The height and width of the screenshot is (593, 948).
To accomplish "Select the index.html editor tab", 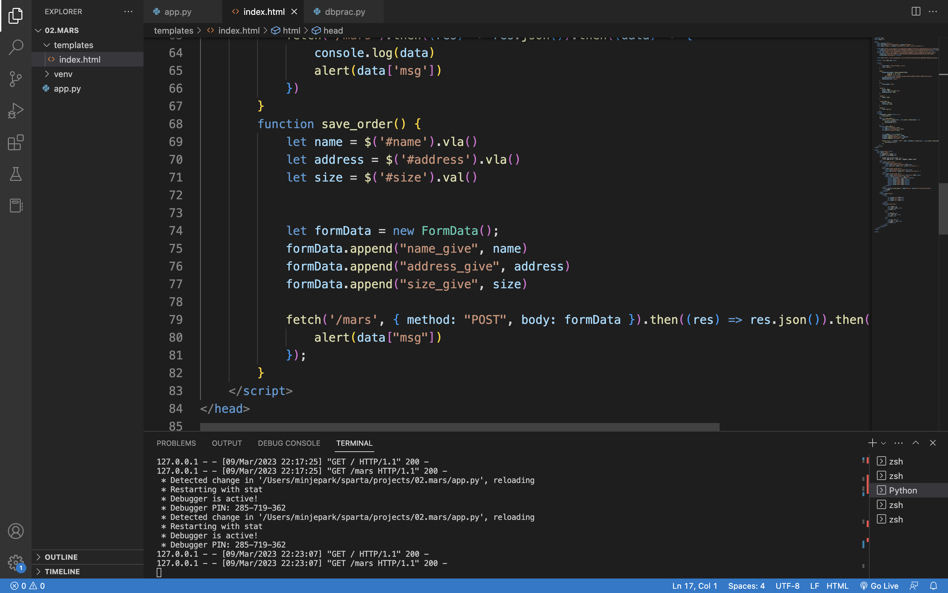I will (263, 12).
